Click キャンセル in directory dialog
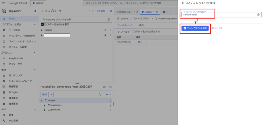 (x=217, y=28)
